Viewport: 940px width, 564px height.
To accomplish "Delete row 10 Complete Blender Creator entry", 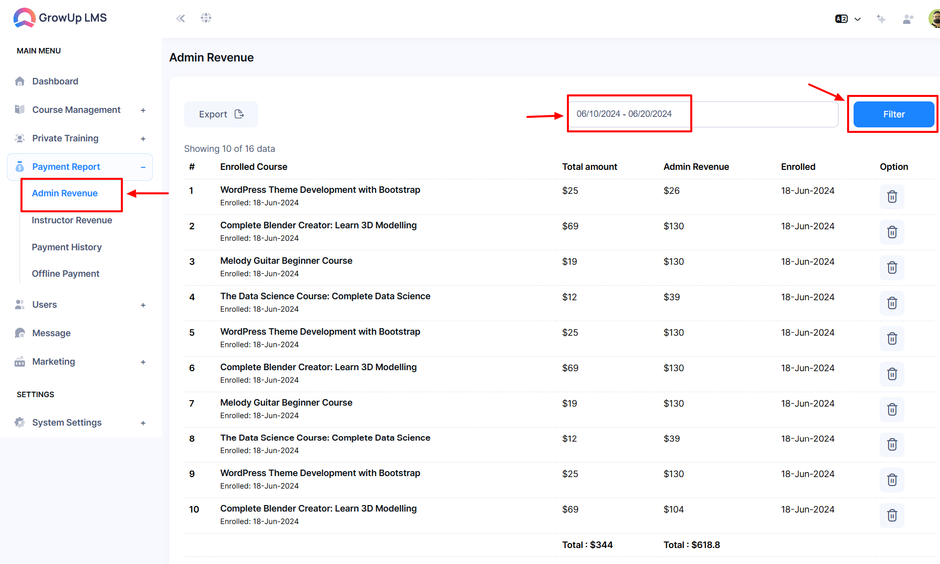I will [892, 516].
